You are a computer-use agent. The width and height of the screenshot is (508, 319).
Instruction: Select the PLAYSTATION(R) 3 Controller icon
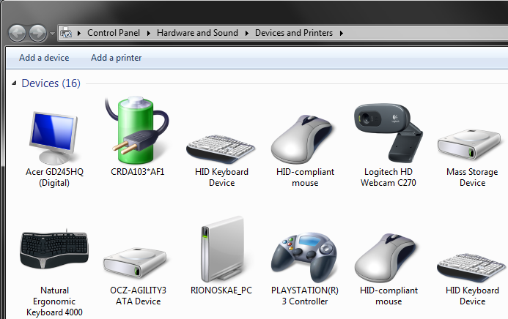(x=304, y=257)
